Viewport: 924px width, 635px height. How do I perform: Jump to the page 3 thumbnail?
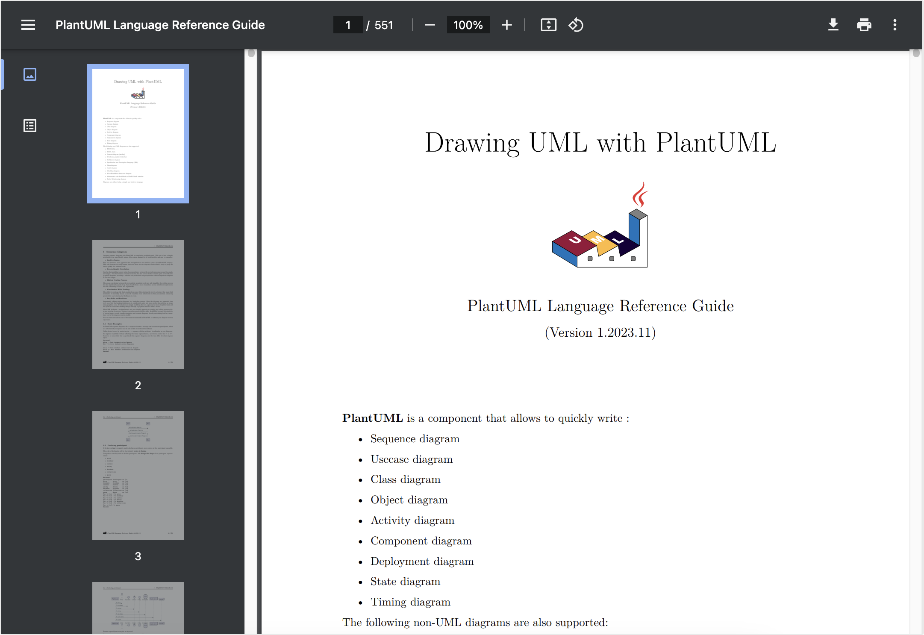(x=138, y=476)
